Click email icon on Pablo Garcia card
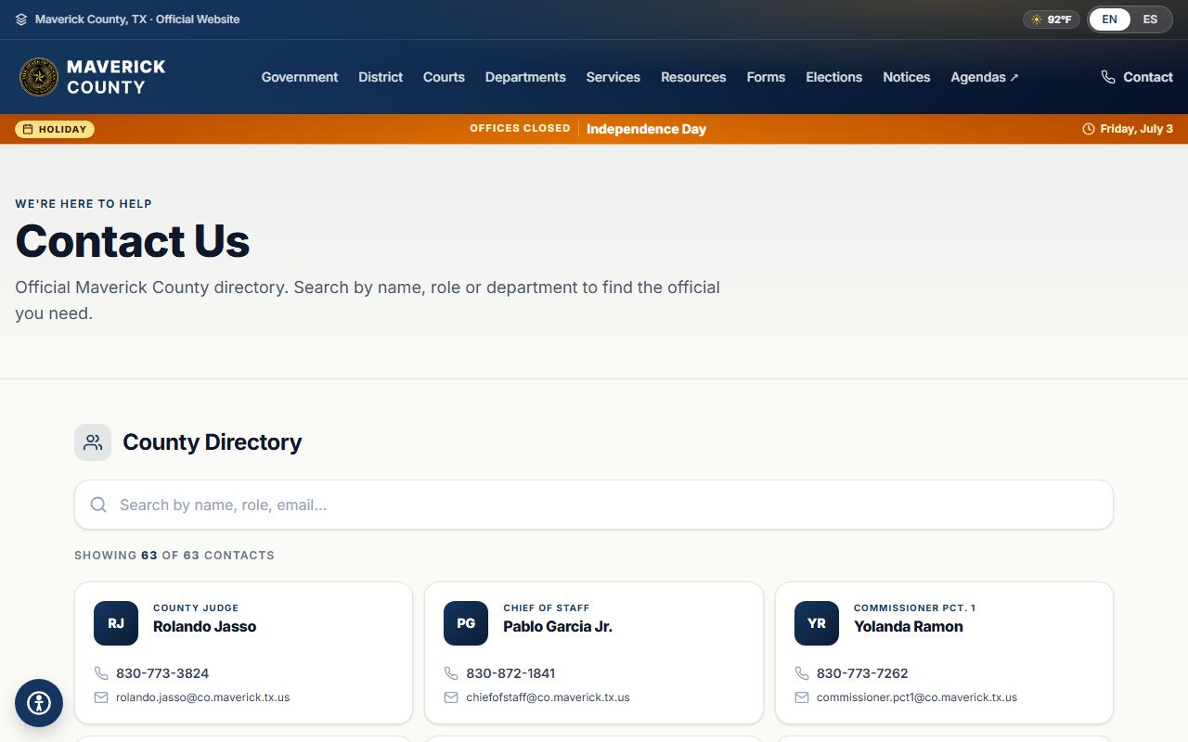Screen dimensions: 1188x742 (451, 697)
